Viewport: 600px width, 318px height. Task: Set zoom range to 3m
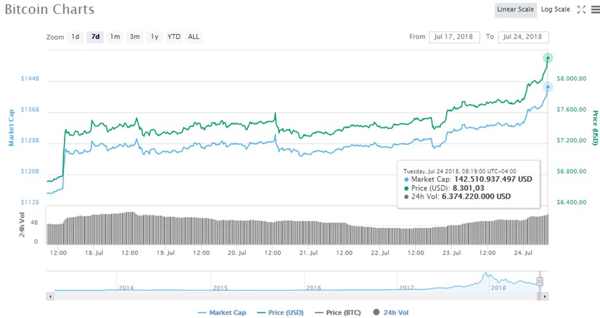point(135,37)
